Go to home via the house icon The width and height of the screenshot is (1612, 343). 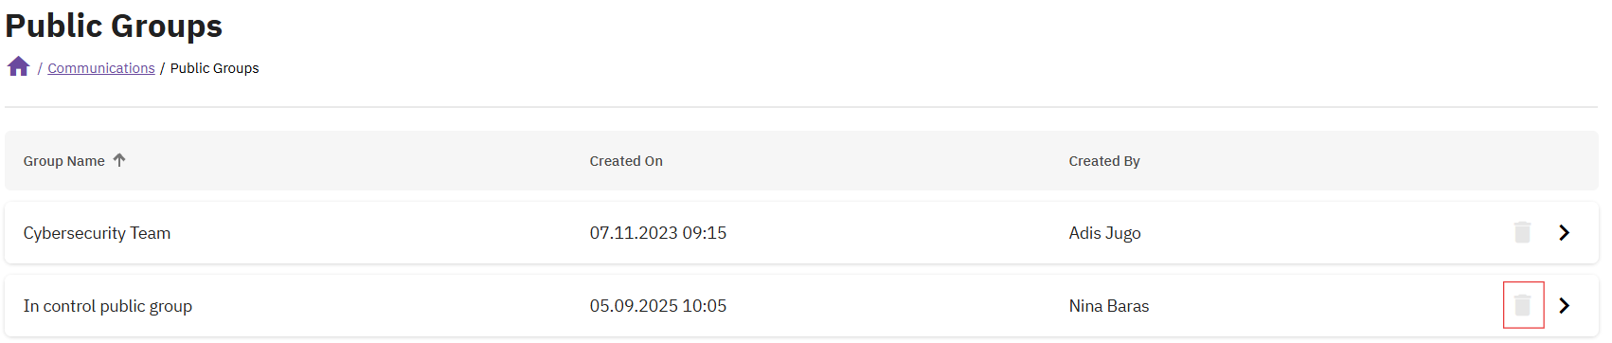18,66
